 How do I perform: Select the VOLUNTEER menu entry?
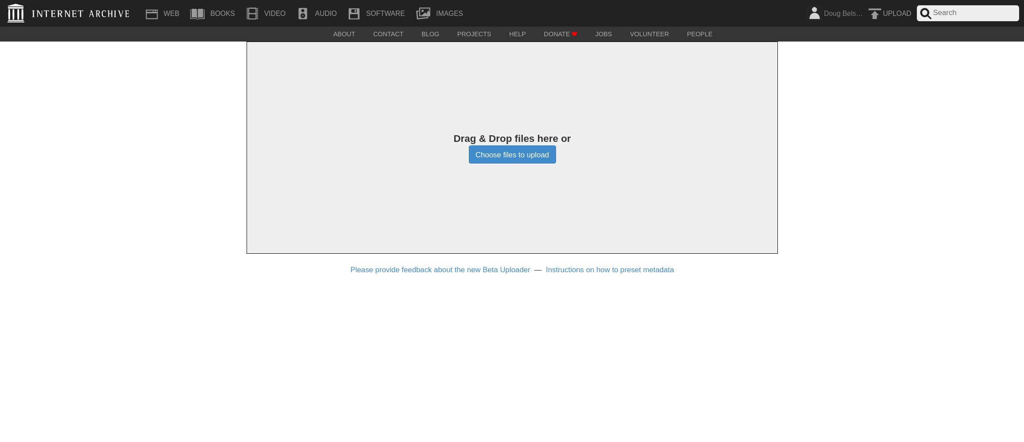pyautogui.click(x=649, y=34)
